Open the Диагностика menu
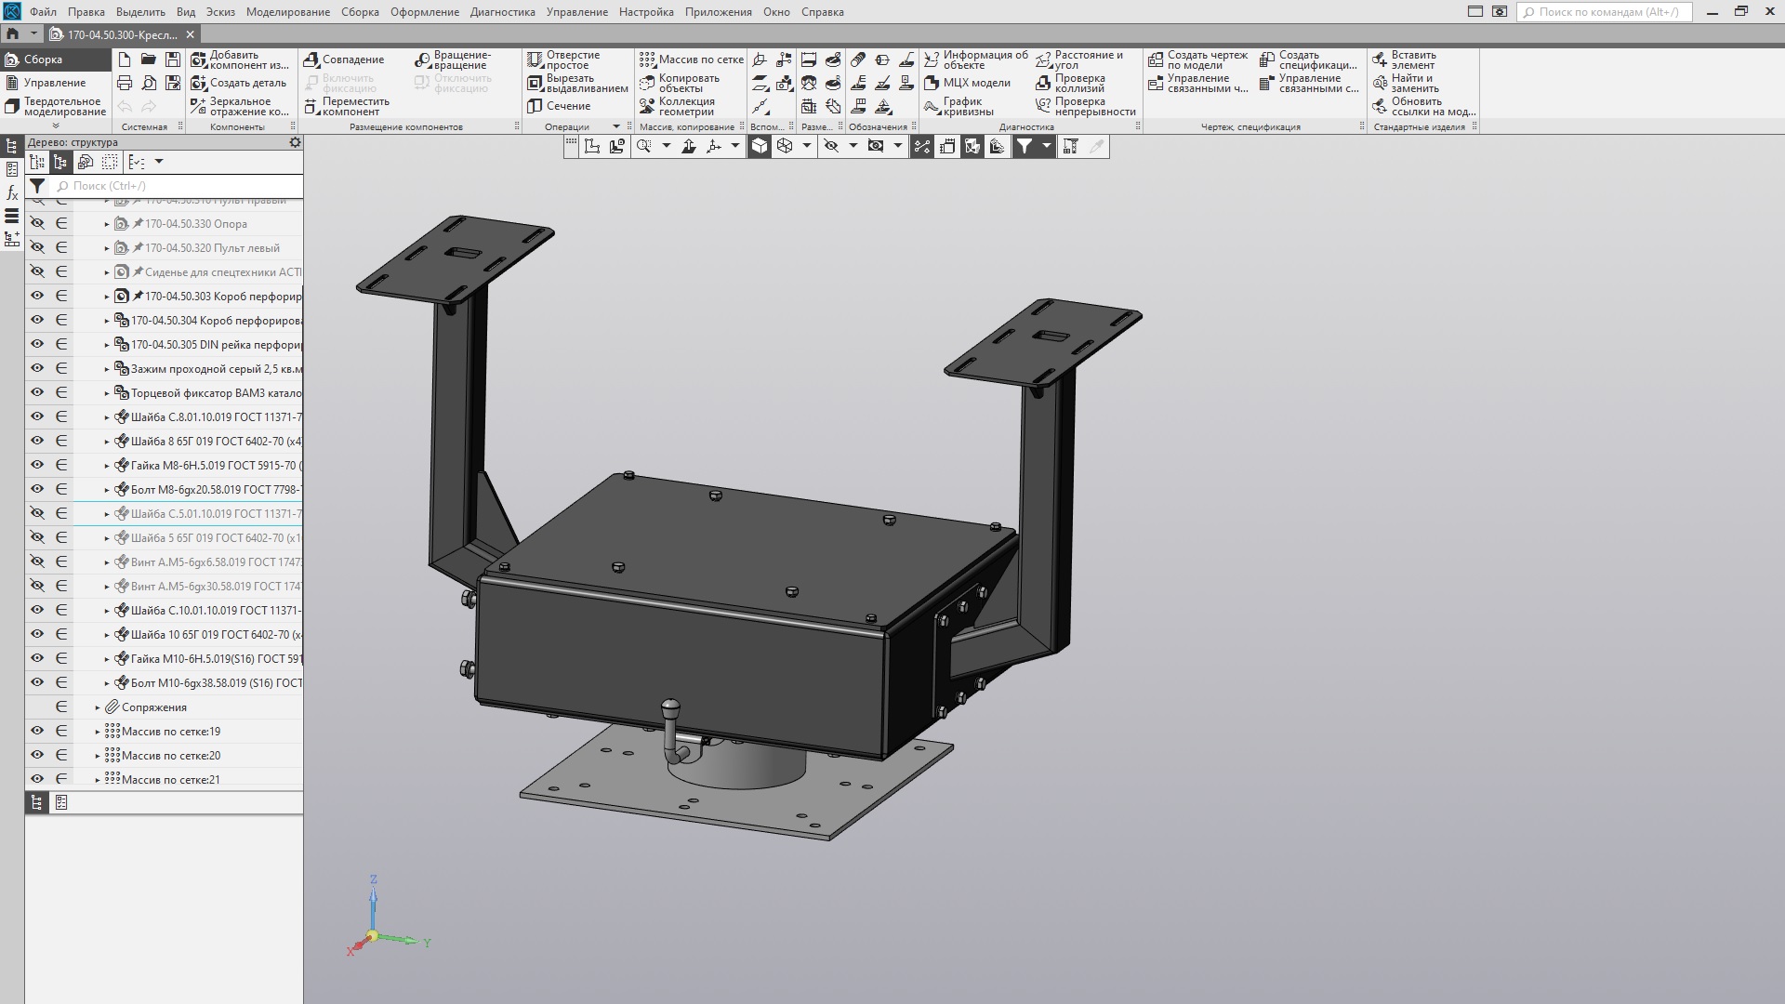Image resolution: width=1785 pixels, height=1004 pixels. point(502,12)
